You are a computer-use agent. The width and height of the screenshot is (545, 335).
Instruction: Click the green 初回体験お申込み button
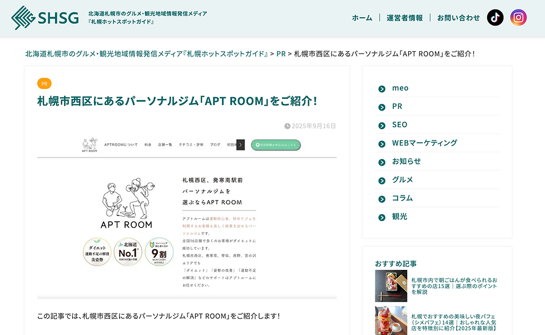click(x=276, y=145)
